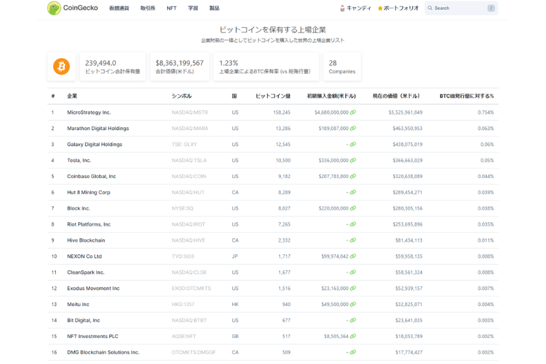Open source link icon for CleanSpark Inc.

pos(353,272)
